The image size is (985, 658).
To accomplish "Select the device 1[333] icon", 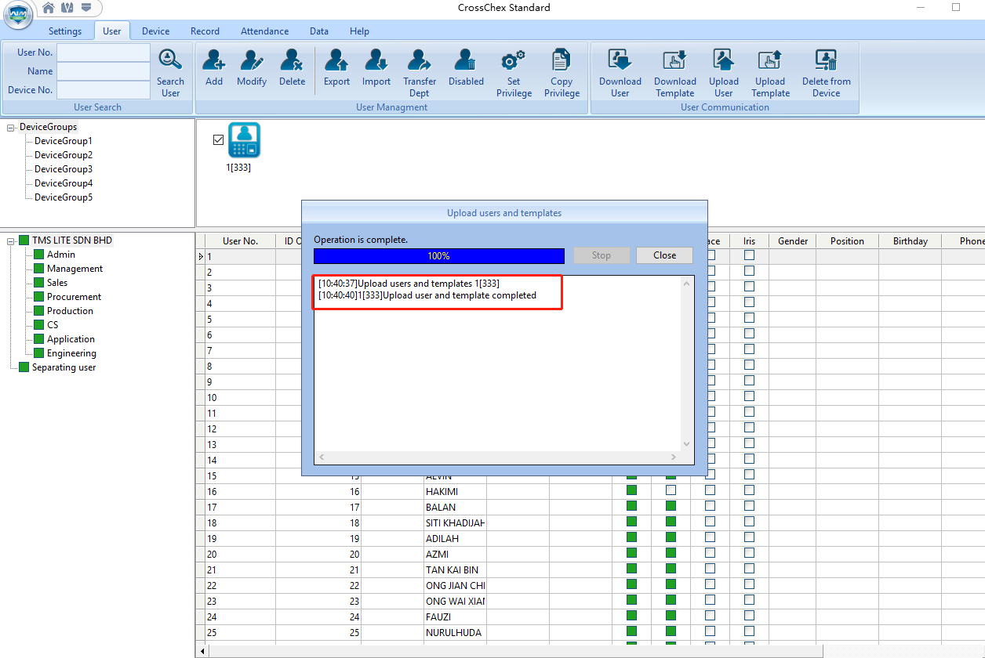I will point(244,141).
